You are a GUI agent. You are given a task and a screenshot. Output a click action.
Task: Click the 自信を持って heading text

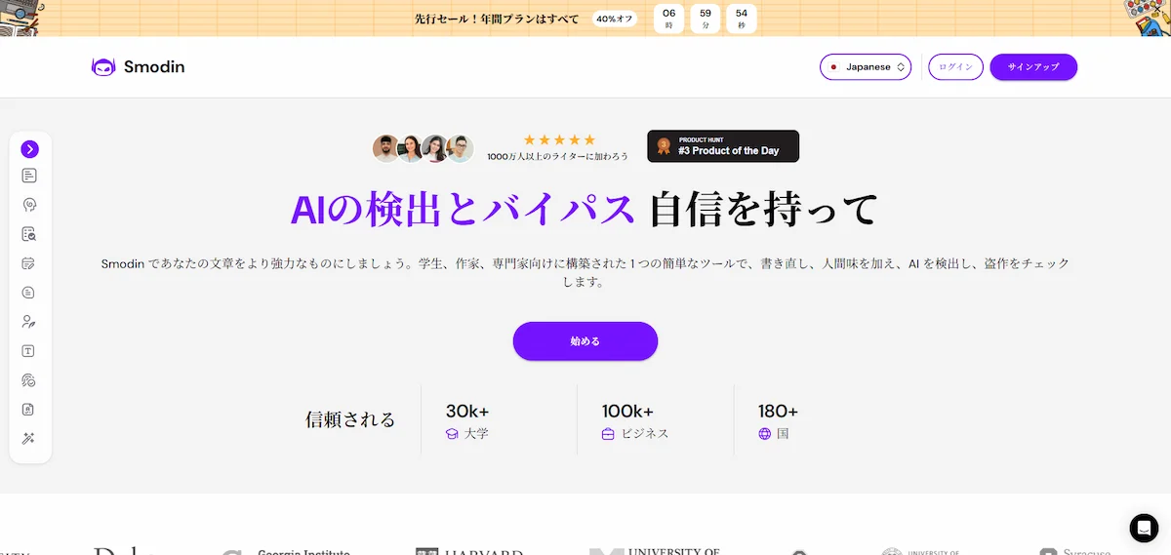coord(764,210)
